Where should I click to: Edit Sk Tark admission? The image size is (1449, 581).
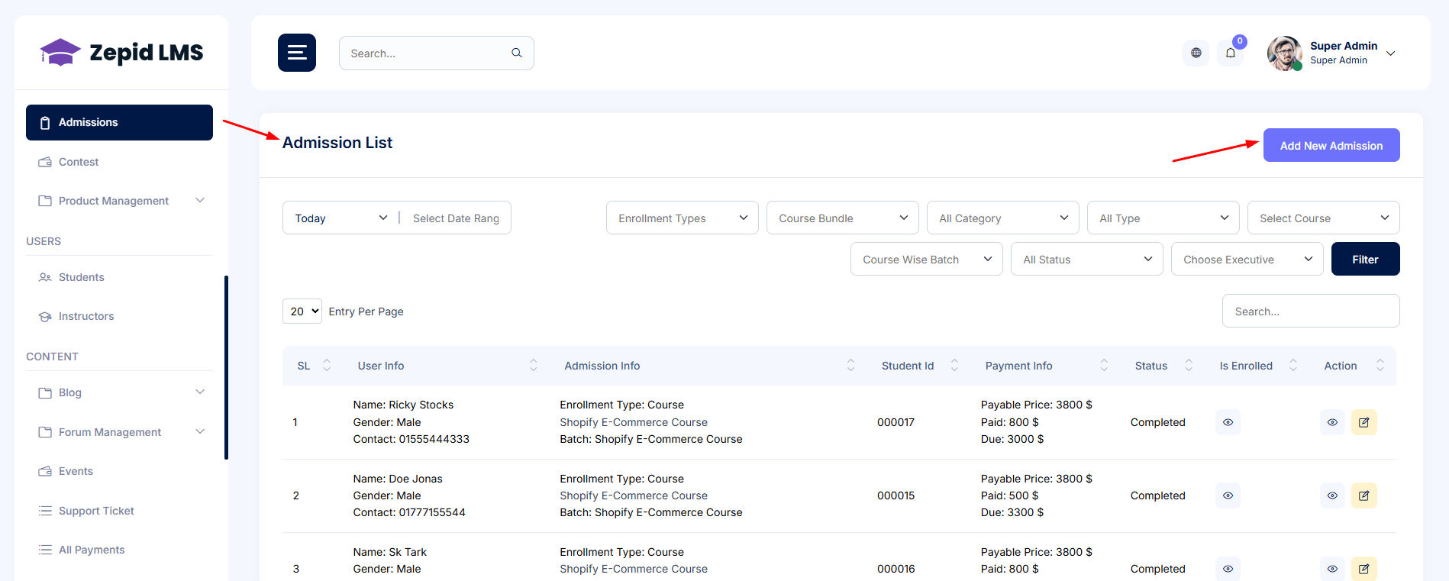pos(1364,569)
